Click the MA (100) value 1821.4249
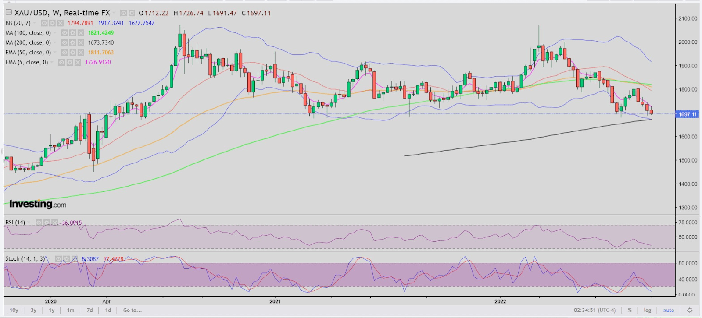The image size is (702, 318). 101,33
